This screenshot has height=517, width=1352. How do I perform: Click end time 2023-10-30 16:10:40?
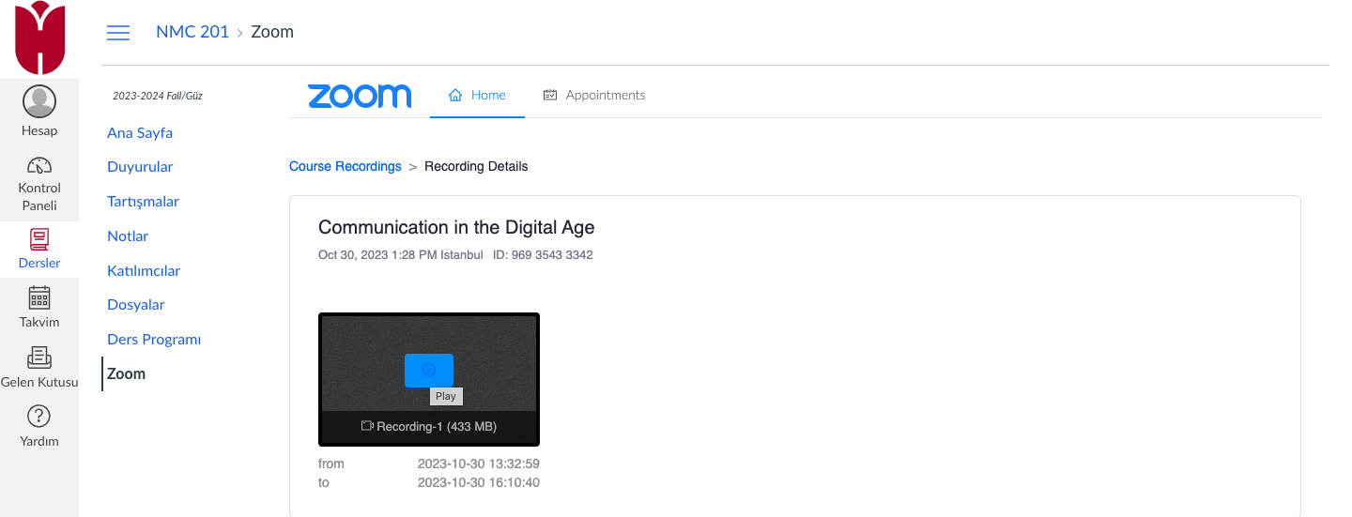[479, 482]
